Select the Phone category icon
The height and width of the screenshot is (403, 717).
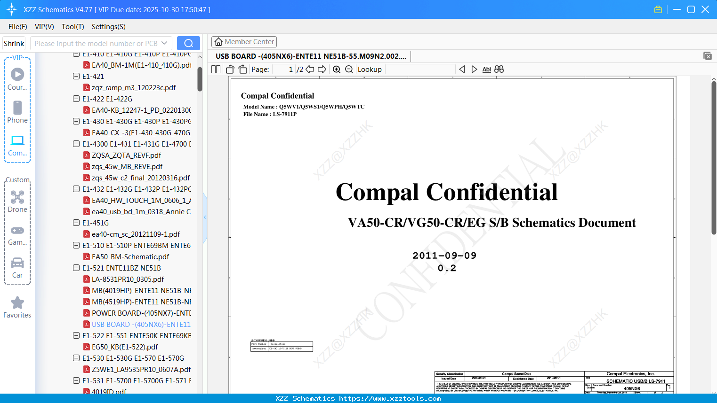[x=17, y=112]
